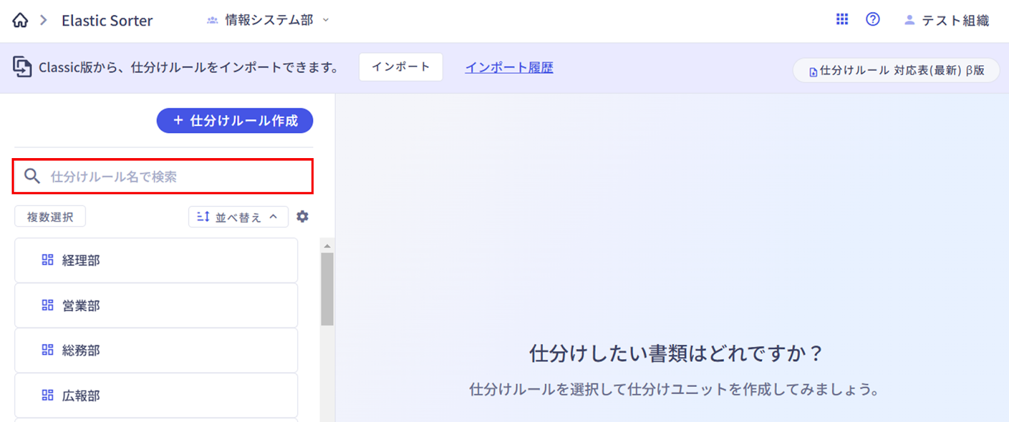The image size is (1009, 422).
Task: Click the user profile icon for テスト組織
Action: pos(909,20)
